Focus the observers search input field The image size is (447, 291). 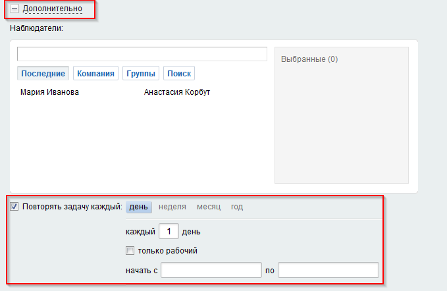pyautogui.click(x=142, y=54)
